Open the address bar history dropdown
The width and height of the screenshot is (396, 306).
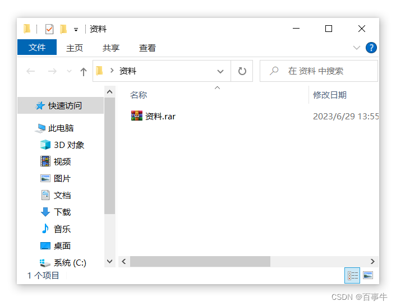click(x=220, y=71)
